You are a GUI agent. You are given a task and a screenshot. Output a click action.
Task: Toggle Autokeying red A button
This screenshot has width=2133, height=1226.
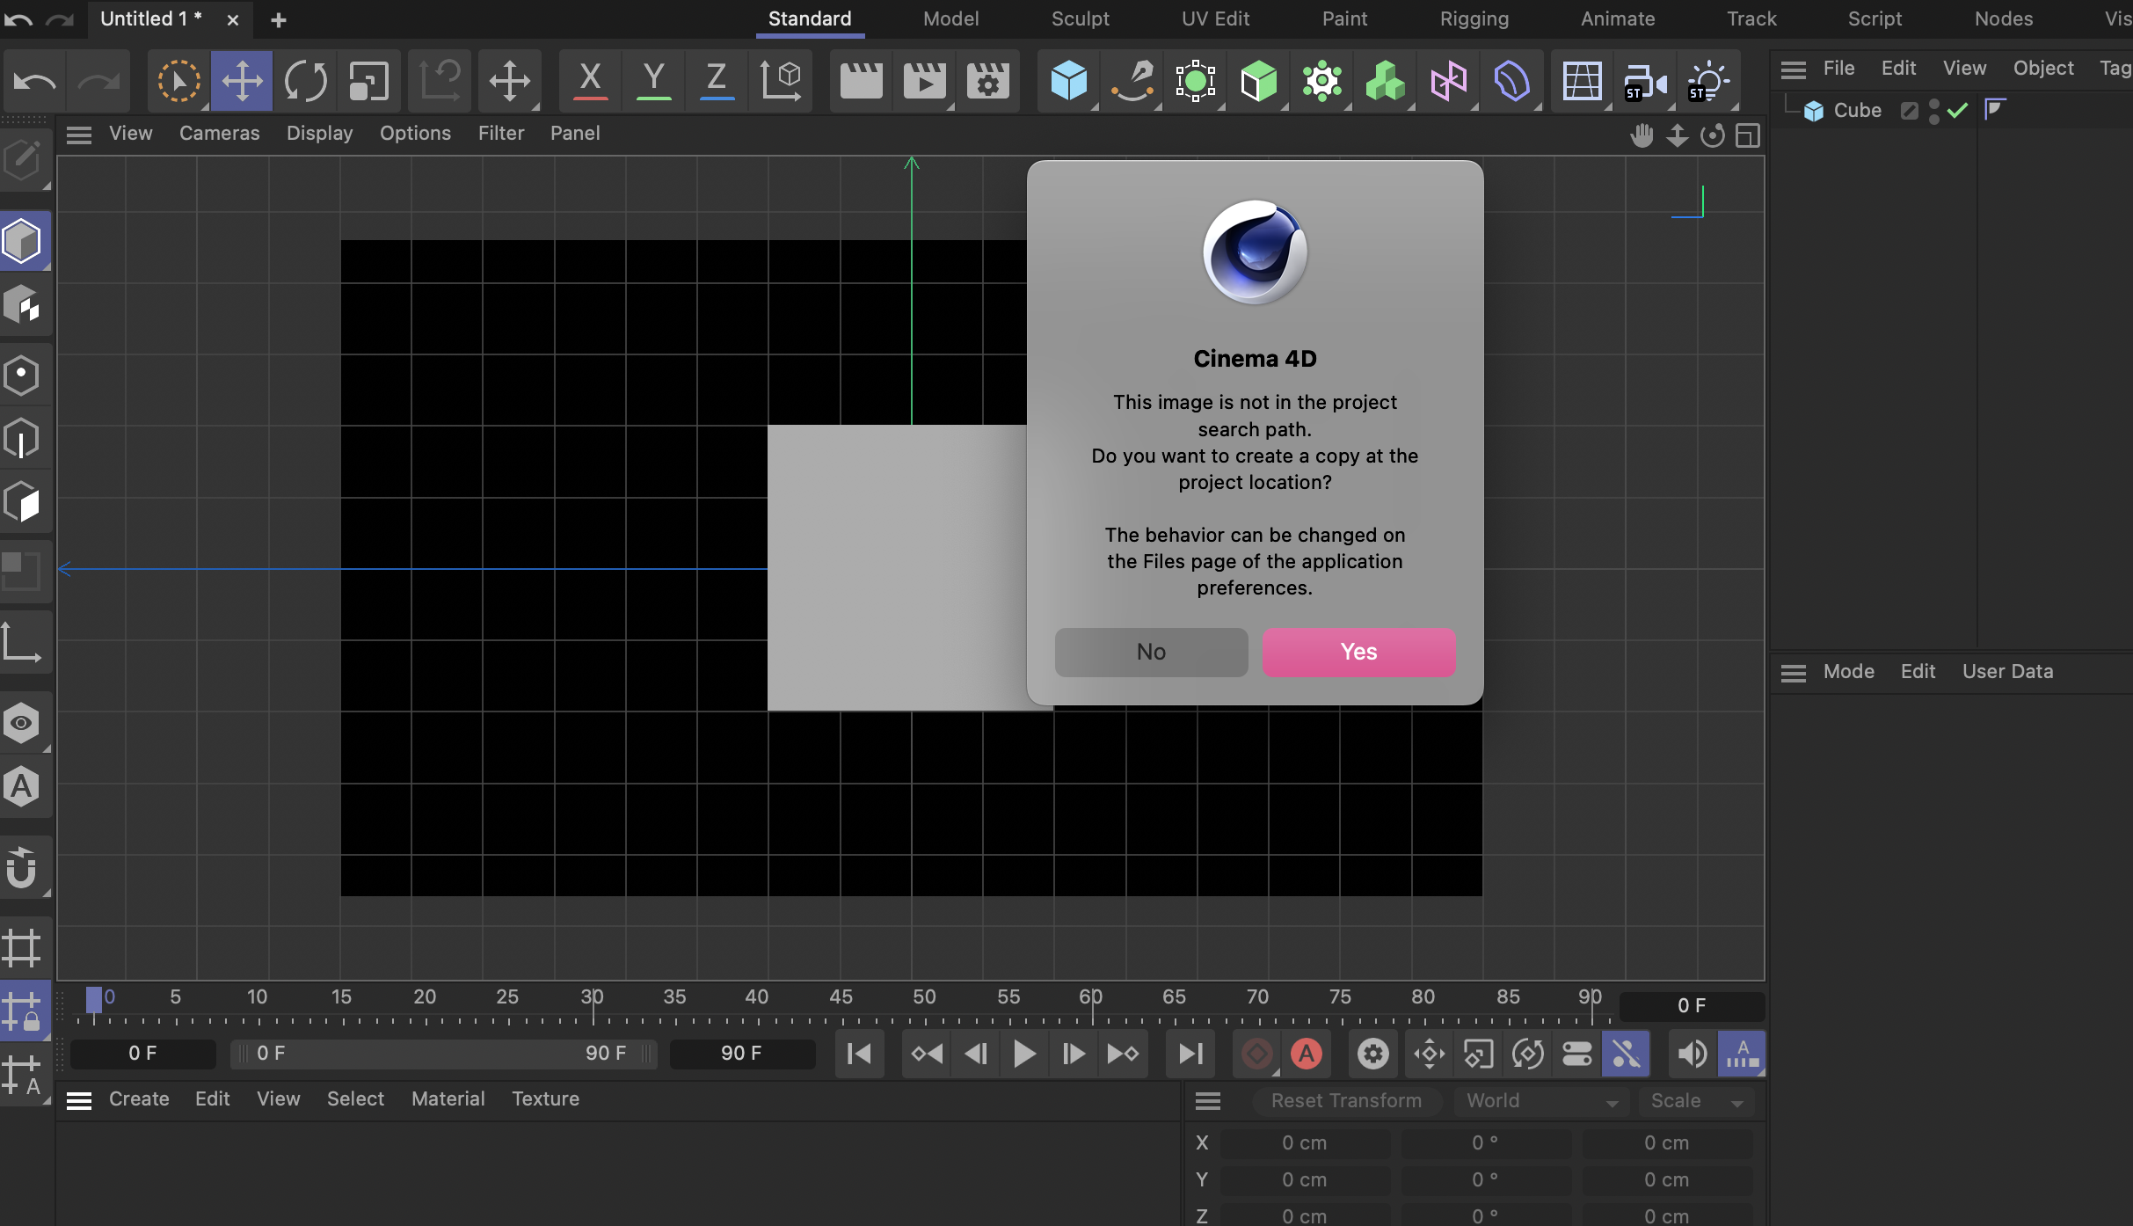click(1306, 1053)
